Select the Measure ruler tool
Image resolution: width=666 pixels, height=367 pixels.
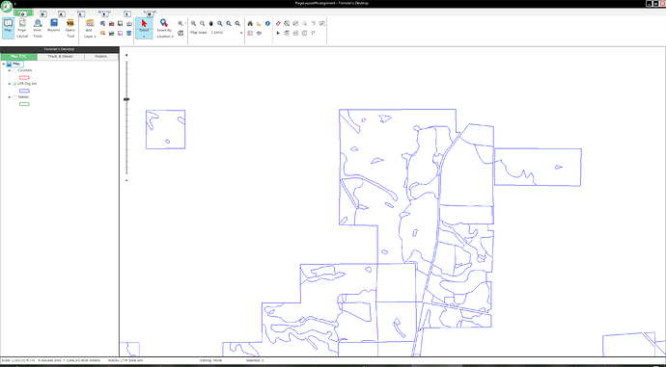[259, 24]
